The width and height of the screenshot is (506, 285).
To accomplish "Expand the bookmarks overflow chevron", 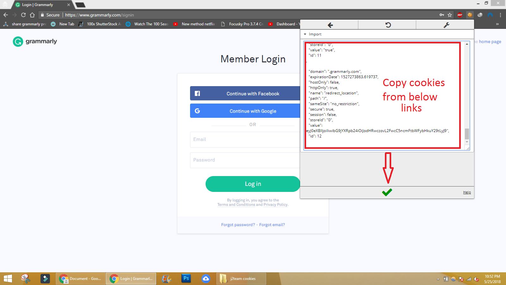I will [497, 24].
